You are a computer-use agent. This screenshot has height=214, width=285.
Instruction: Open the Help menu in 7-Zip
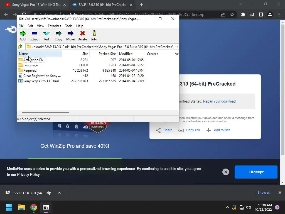pos(80,26)
